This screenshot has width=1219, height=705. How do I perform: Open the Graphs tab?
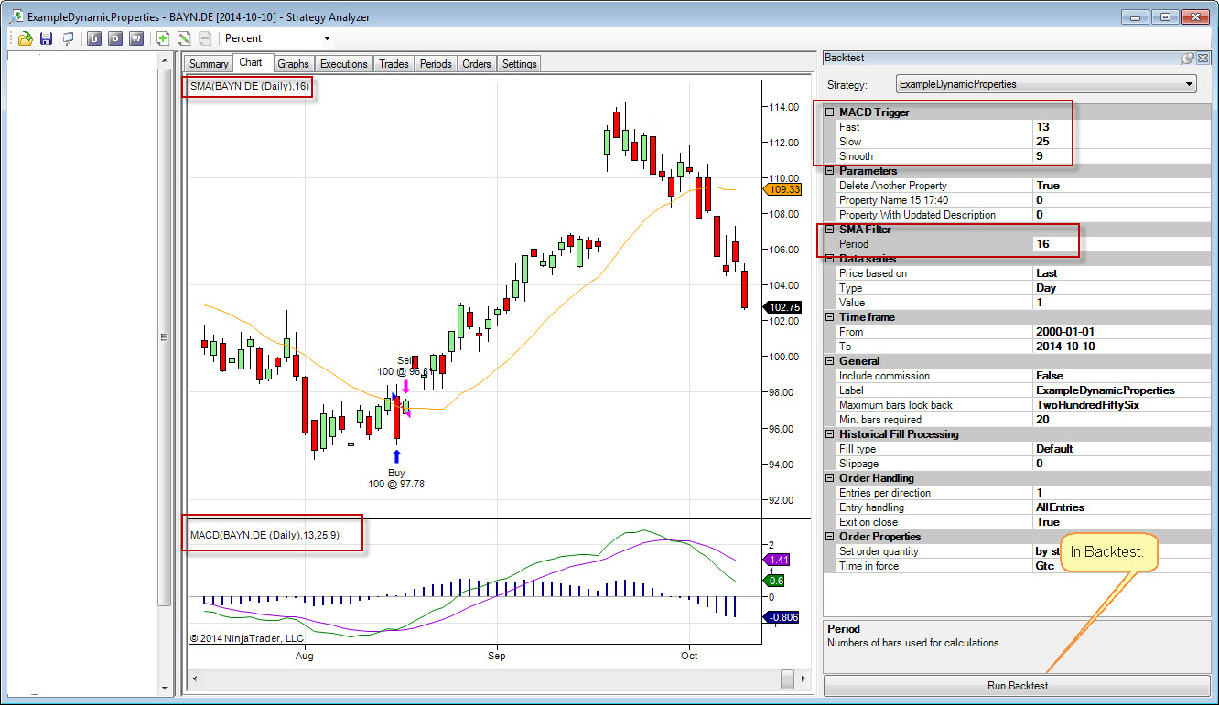tap(293, 64)
